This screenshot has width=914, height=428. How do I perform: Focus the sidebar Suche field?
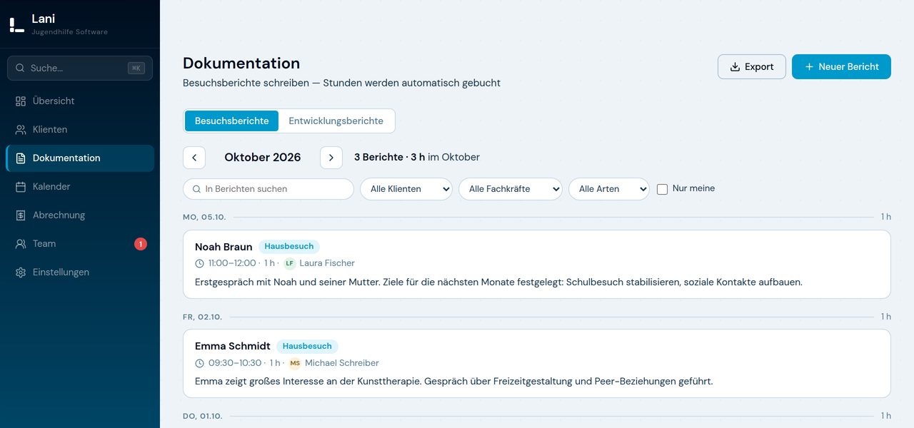(80, 68)
